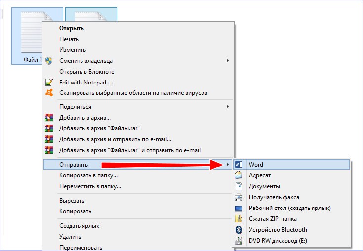Click the Рабочий стол desktop icon
The image size is (363, 251).
(239, 209)
